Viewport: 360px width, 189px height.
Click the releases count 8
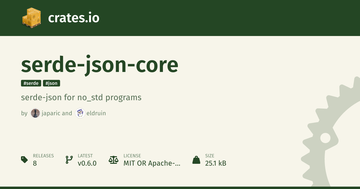coord(35,163)
